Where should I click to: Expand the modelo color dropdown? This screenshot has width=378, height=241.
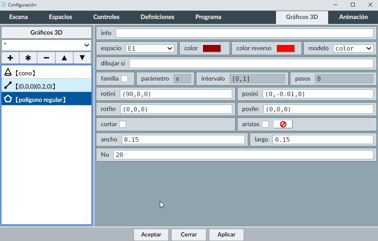pos(353,48)
